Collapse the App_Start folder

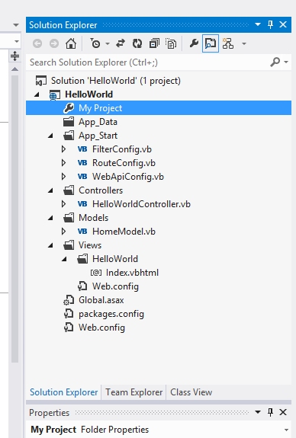pos(50,136)
